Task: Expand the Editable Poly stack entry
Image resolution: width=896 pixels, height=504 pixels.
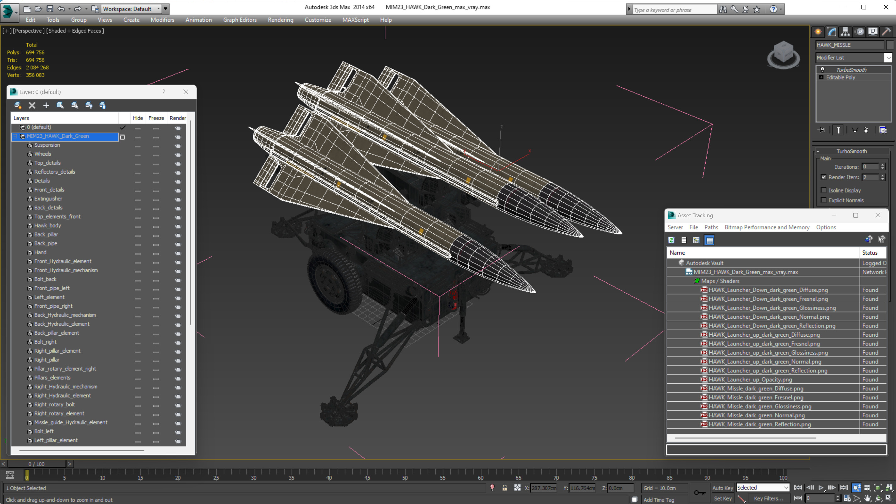Action: click(x=822, y=77)
